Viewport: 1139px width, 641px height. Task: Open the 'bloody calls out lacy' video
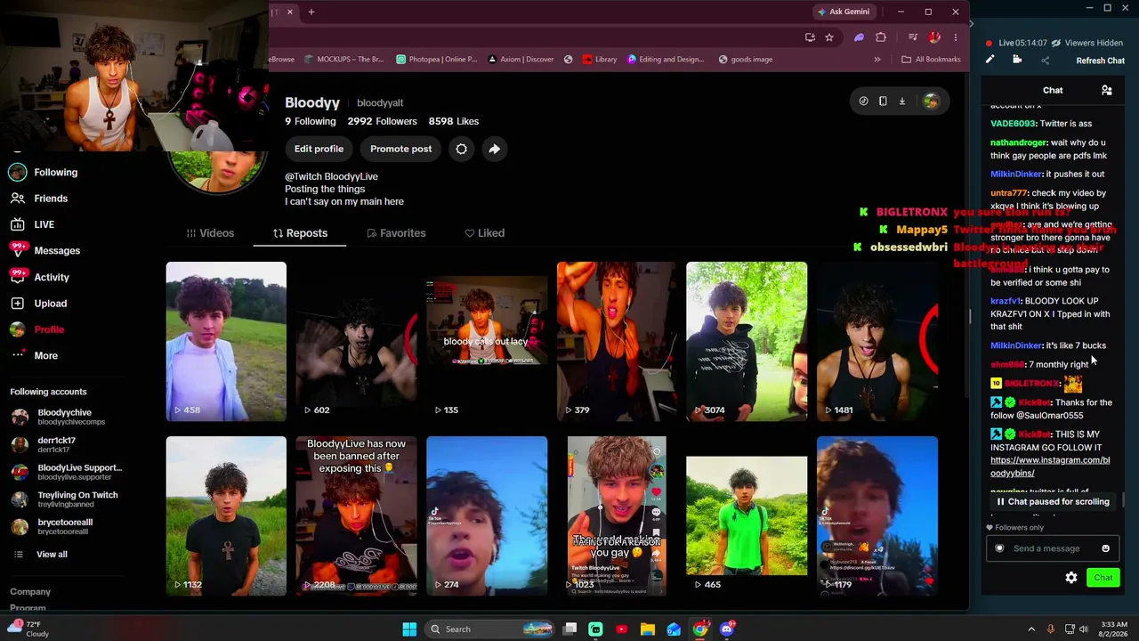(x=487, y=341)
